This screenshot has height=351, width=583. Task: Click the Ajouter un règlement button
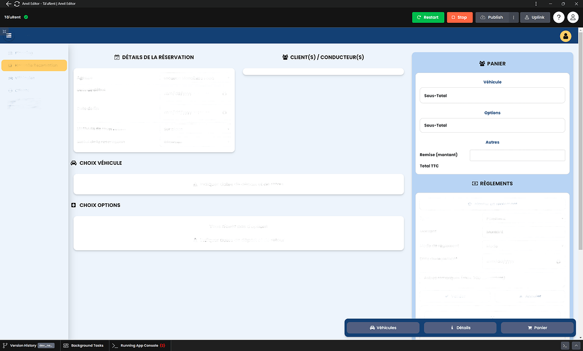[x=493, y=203]
